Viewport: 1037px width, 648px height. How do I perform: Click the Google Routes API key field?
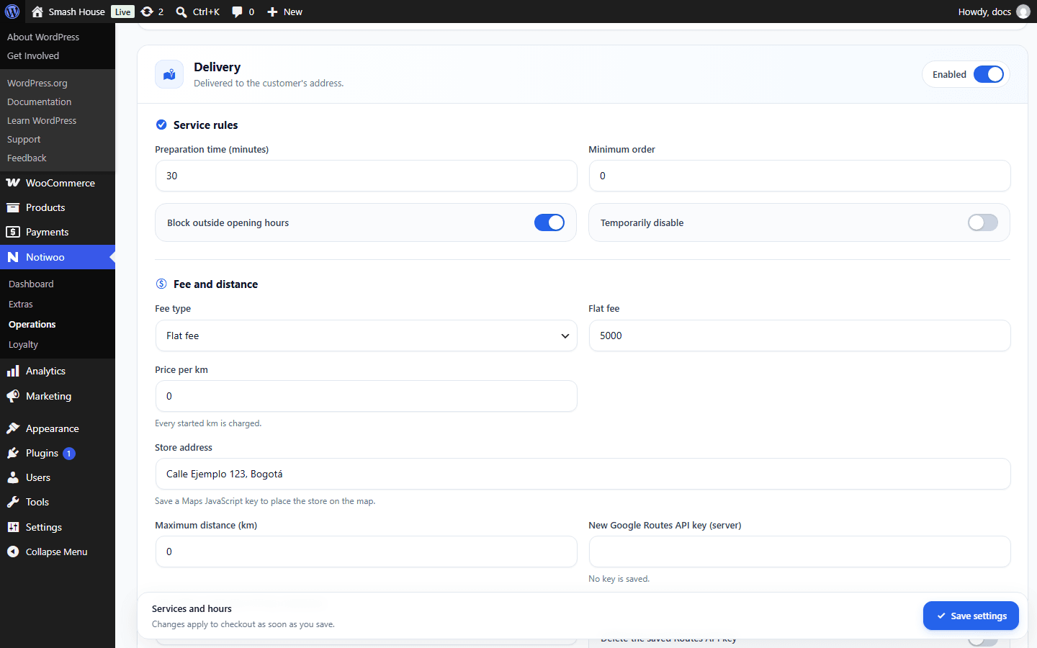point(800,552)
